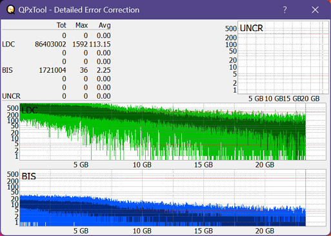Click the window title text
Image resolution: width=331 pixels, height=236 pixels.
[x=79, y=10]
